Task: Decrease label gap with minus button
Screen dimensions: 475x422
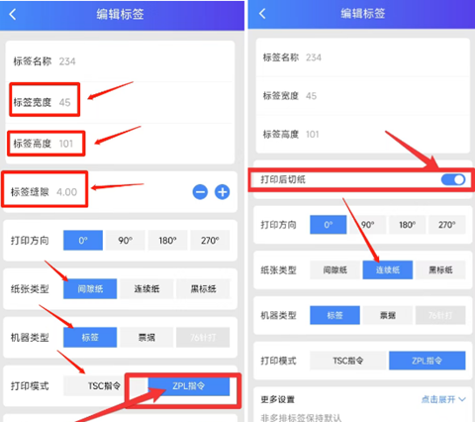Action: 200,192
